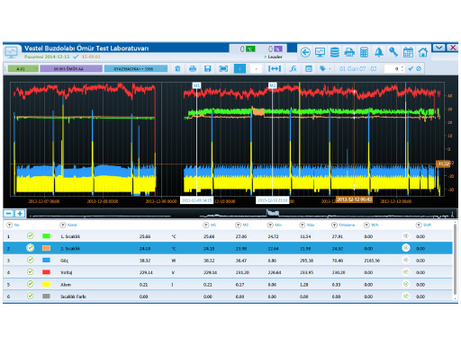Click the red Voltaj color swatch
461x345 pixels.
tap(46, 272)
